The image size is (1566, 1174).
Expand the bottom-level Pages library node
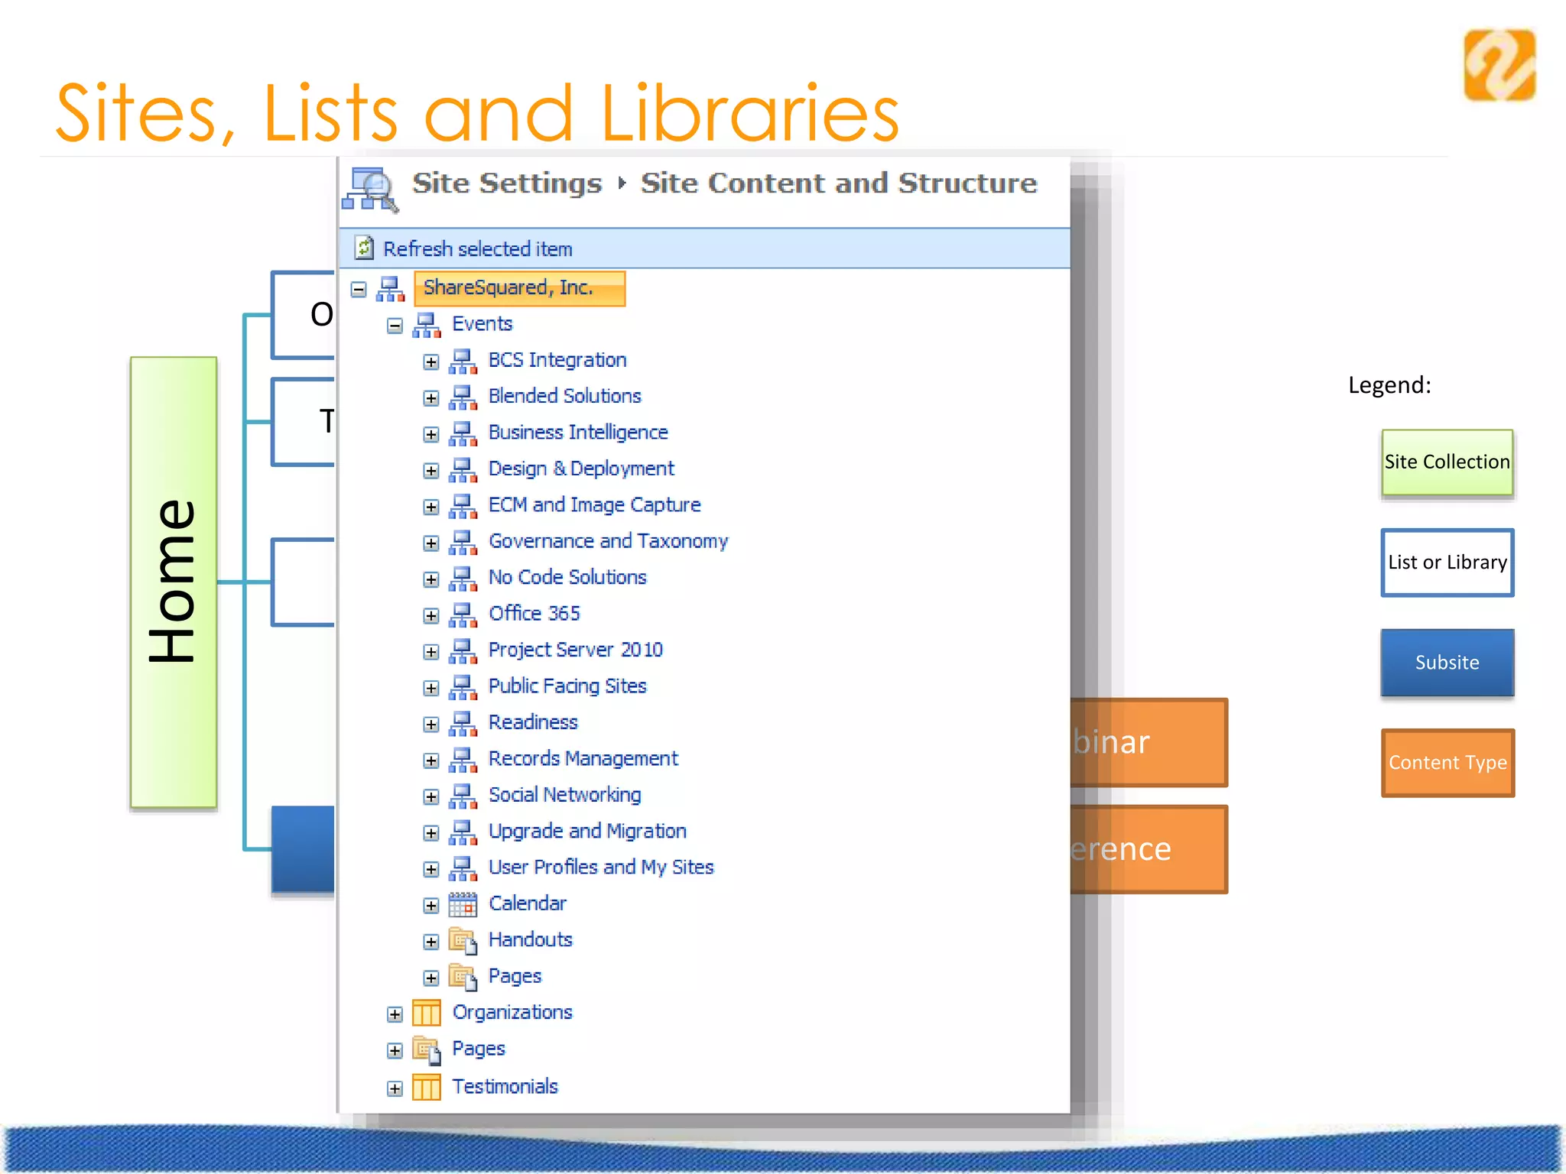(x=395, y=1050)
